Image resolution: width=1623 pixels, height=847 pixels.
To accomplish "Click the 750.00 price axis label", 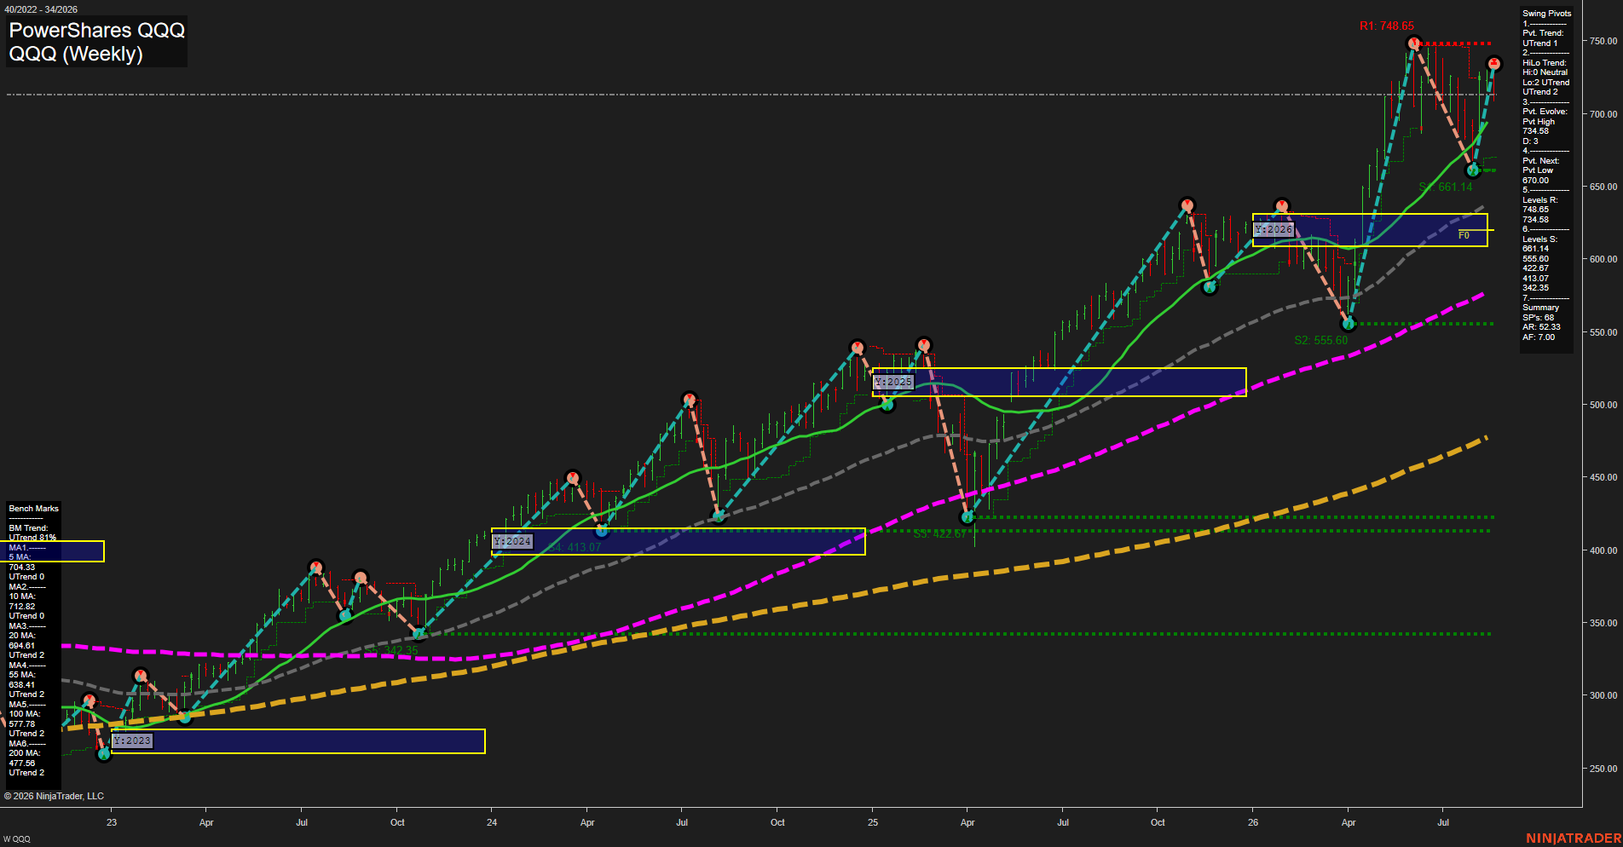I will pyautogui.click(x=1603, y=41).
